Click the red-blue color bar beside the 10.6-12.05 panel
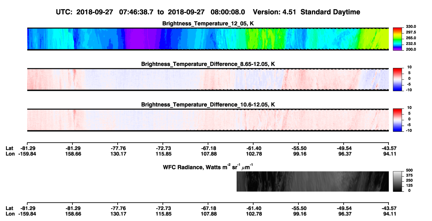Image resolution: width=432 pixels, height=221 pixels. (x=397, y=120)
